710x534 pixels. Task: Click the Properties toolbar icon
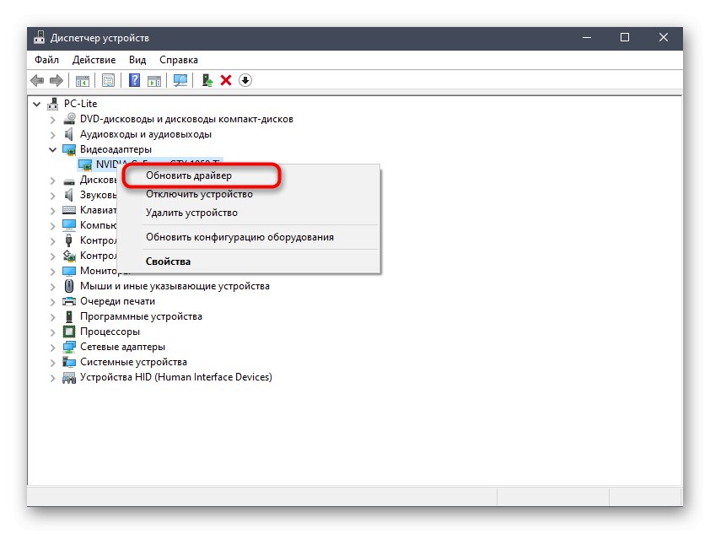coord(109,79)
